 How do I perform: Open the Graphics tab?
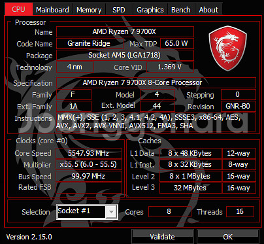click(x=150, y=10)
